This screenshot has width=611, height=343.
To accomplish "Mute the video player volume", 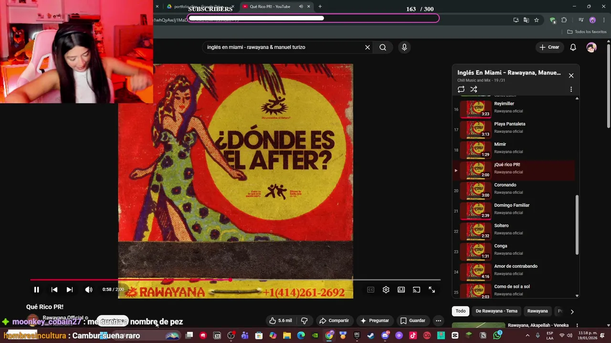I will click(x=89, y=290).
